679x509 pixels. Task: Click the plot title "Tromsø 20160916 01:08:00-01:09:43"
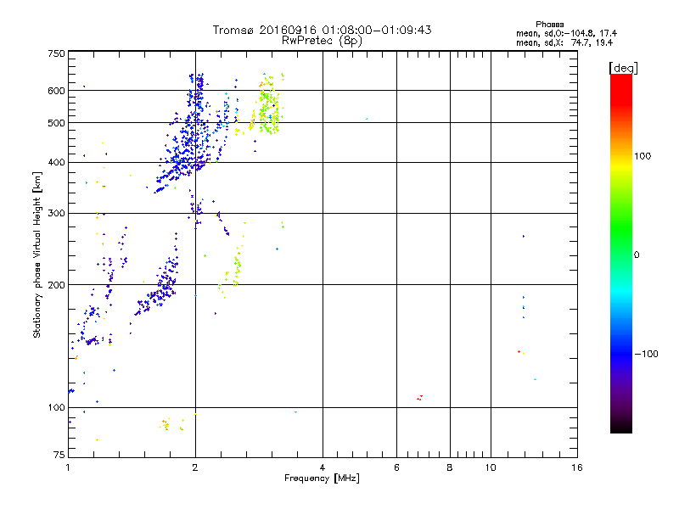point(322,30)
